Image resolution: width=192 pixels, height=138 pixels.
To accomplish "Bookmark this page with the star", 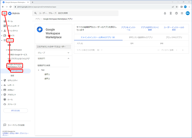I will pos(177,7).
